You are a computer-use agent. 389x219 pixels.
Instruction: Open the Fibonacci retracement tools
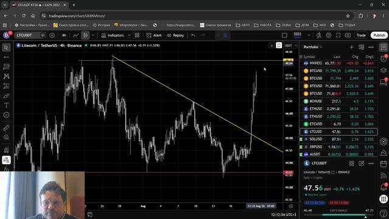(x=6, y=66)
